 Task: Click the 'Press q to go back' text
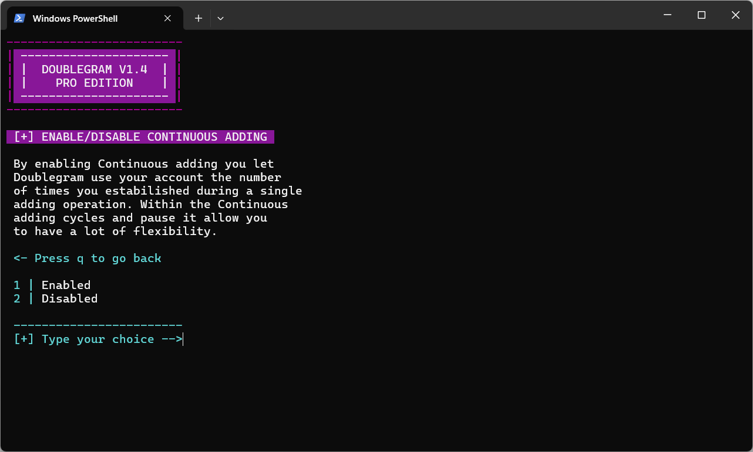(x=87, y=259)
